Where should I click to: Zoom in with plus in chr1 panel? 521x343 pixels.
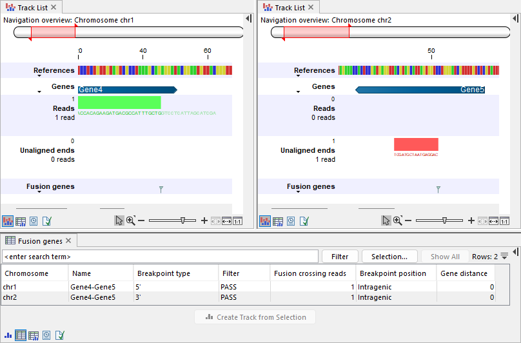204,220
